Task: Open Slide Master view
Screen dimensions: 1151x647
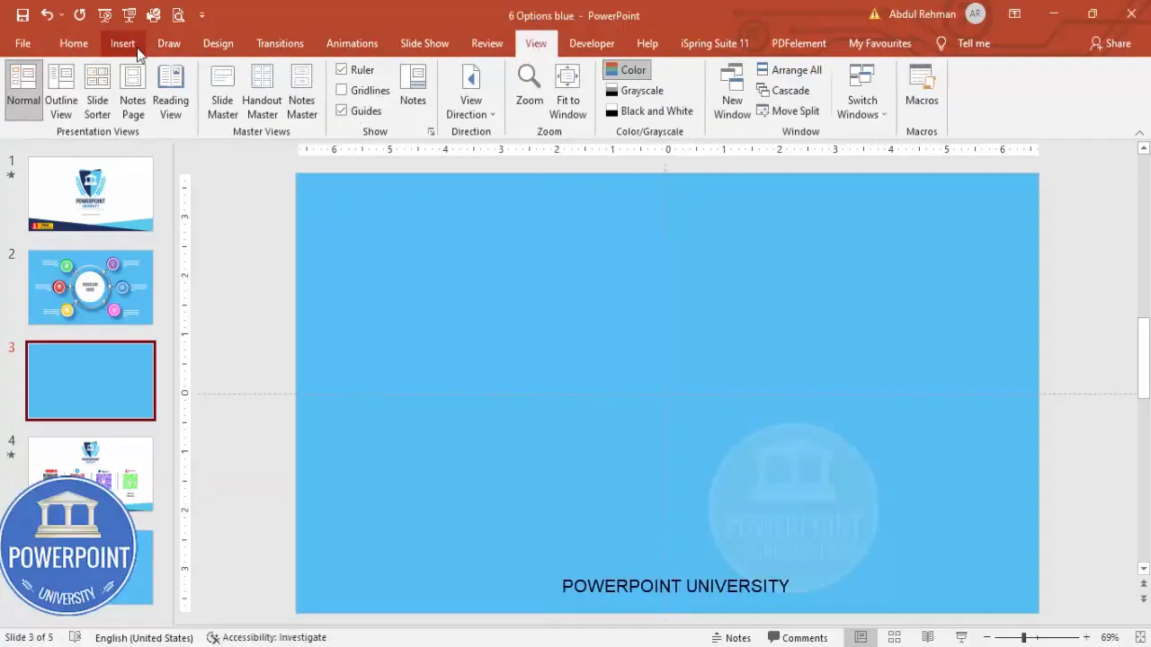Action: (x=222, y=91)
